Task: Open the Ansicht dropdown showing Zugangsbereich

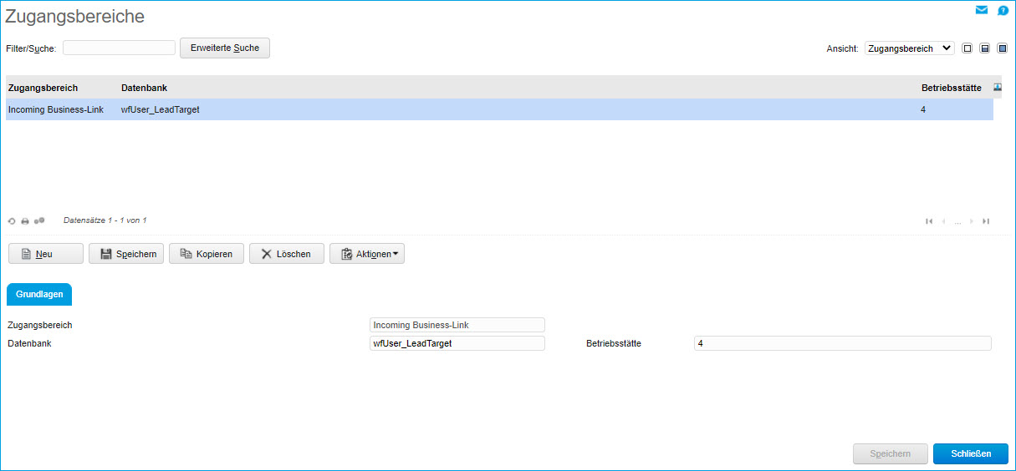Action: tap(909, 48)
